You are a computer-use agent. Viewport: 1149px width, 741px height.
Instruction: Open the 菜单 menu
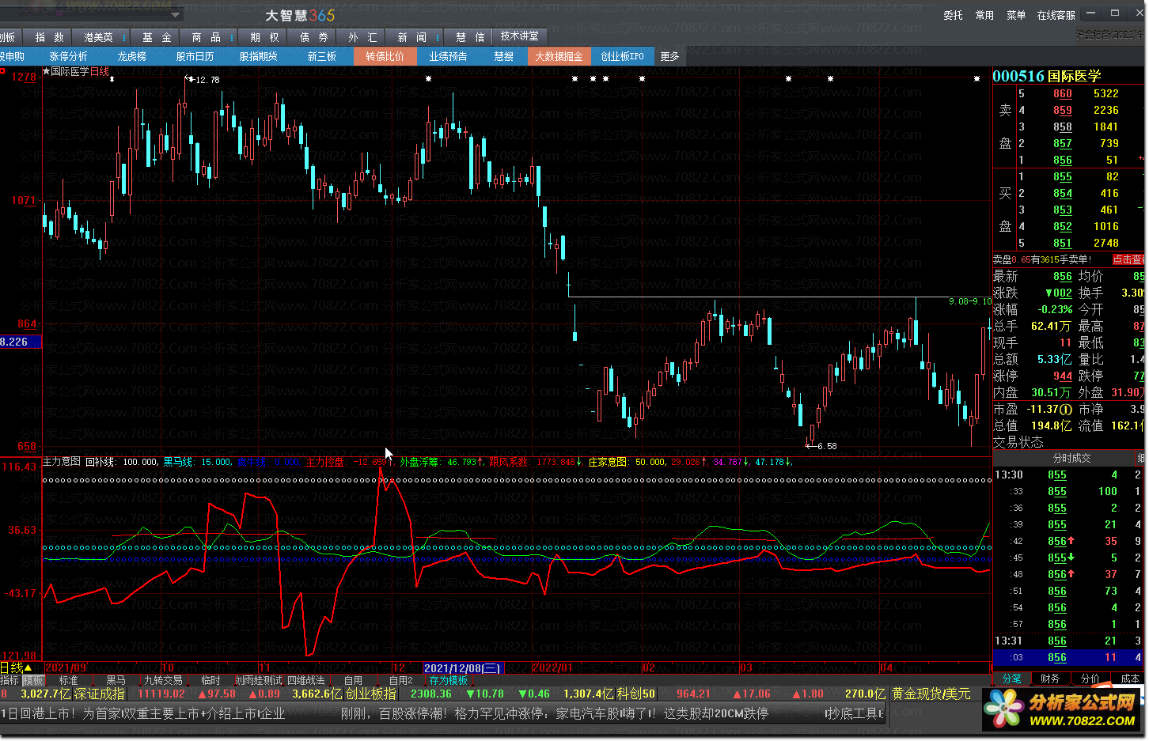[x=1016, y=15]
